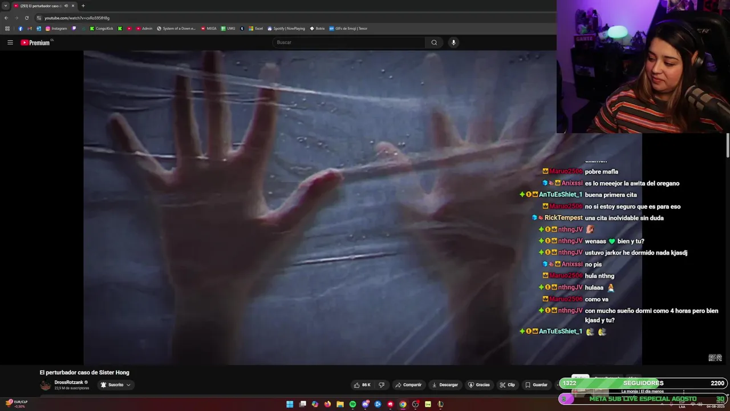This screenshot has height=411, width=730.
Task: Open the Admin bookmark
Action: 144,28
